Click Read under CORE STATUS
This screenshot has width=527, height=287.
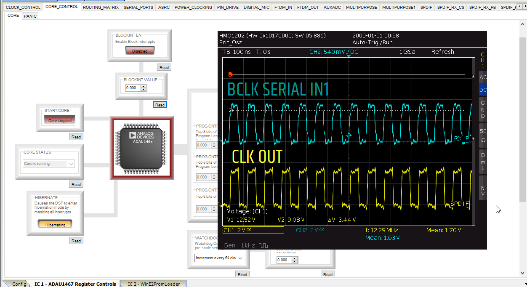[76, 184]
